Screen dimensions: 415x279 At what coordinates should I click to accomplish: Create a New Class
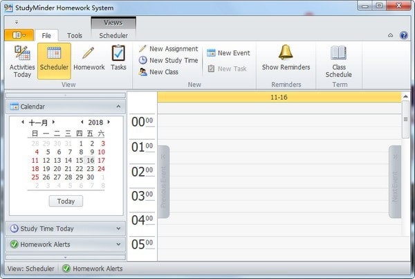[x=159, y=72]
